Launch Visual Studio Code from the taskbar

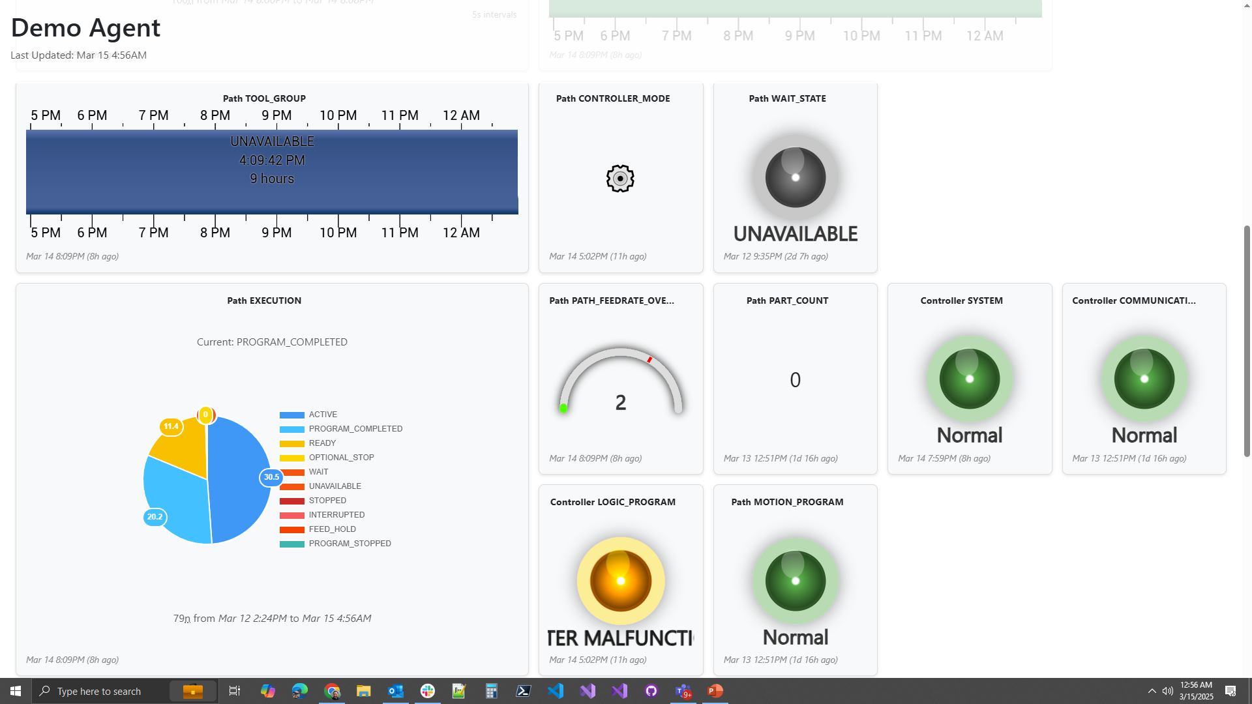point(555,690)
